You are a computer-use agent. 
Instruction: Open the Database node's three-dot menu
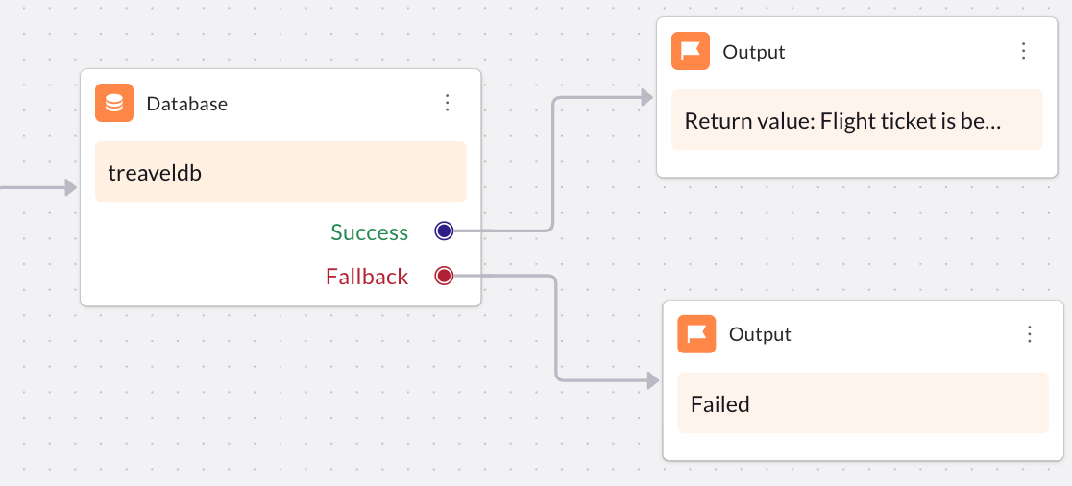tap(447, 103)
